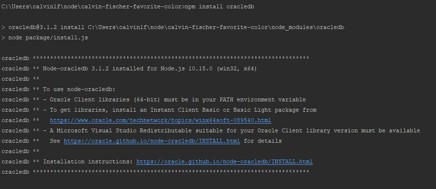The image size is (436, 189).
Task: Click the 'oracledb@3.1.2 install' text
Action: 46,28
